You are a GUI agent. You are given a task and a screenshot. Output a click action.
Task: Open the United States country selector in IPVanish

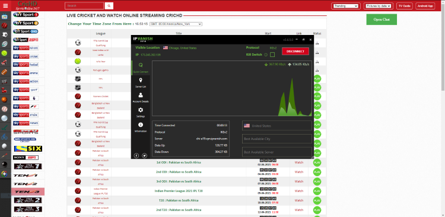[277, 126]
